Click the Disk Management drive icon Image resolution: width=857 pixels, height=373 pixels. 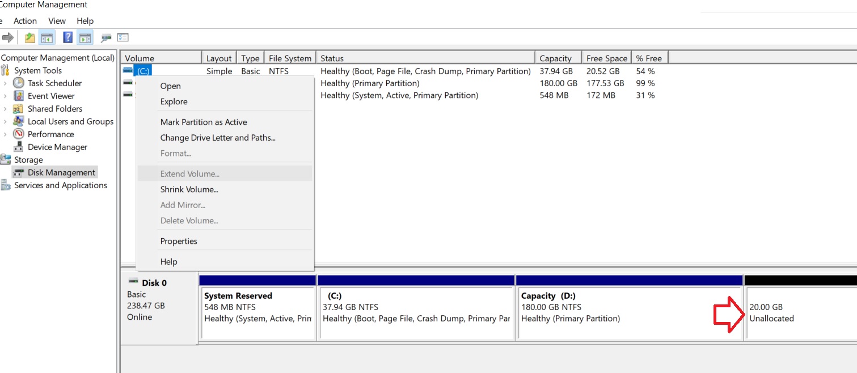[19, 172]
